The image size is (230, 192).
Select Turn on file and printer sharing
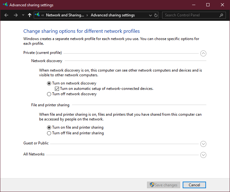point(49,127)
